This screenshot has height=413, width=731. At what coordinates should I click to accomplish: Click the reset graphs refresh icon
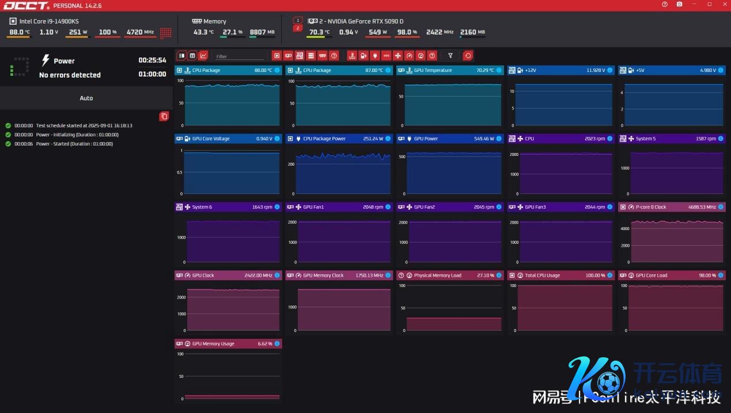click(468, 56)
